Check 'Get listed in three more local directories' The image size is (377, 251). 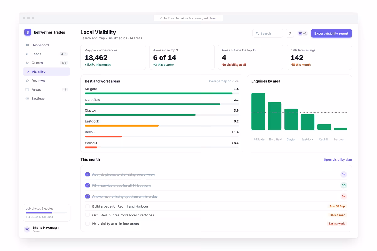tap(88, 215)
